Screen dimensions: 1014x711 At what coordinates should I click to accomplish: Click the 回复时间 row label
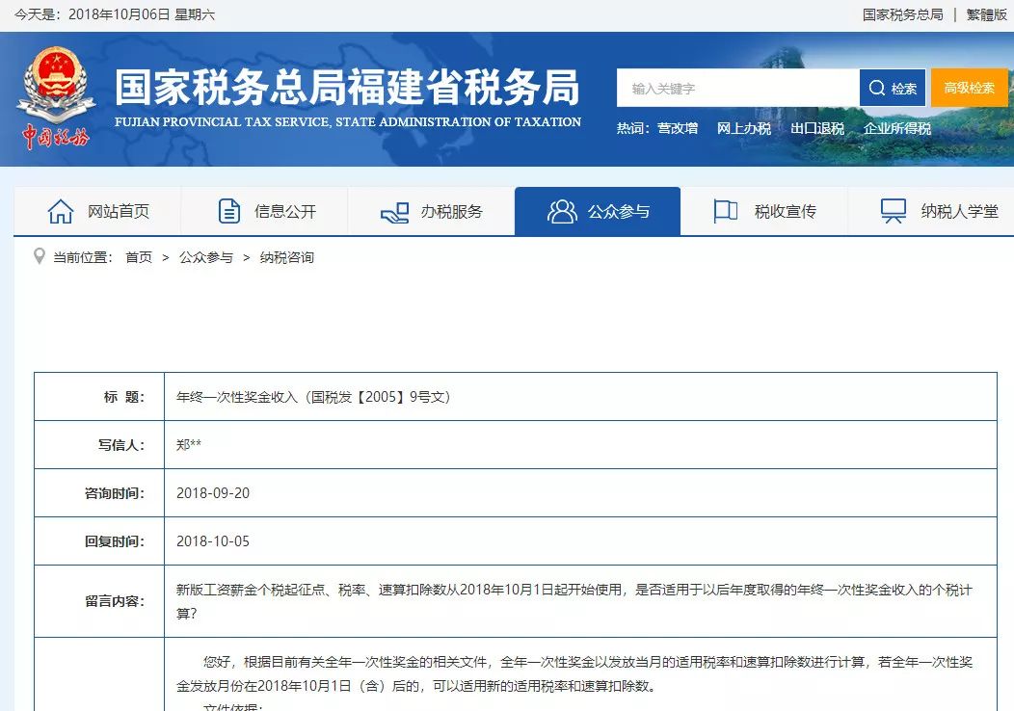(x=115, y=541)
